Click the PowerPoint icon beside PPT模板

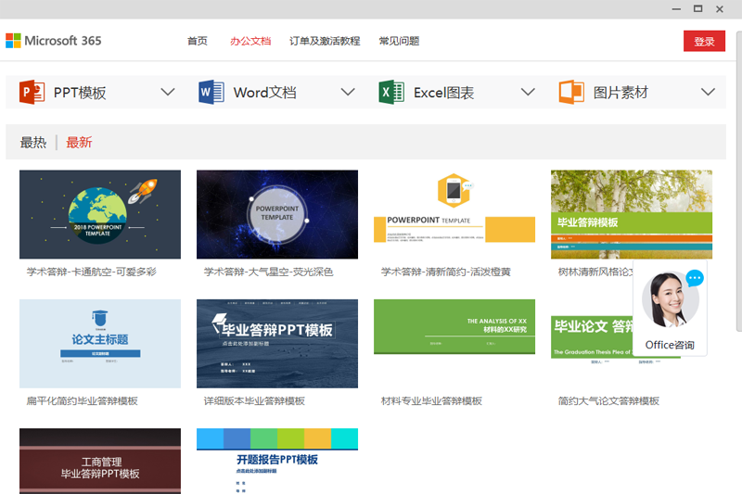(32, 93)
